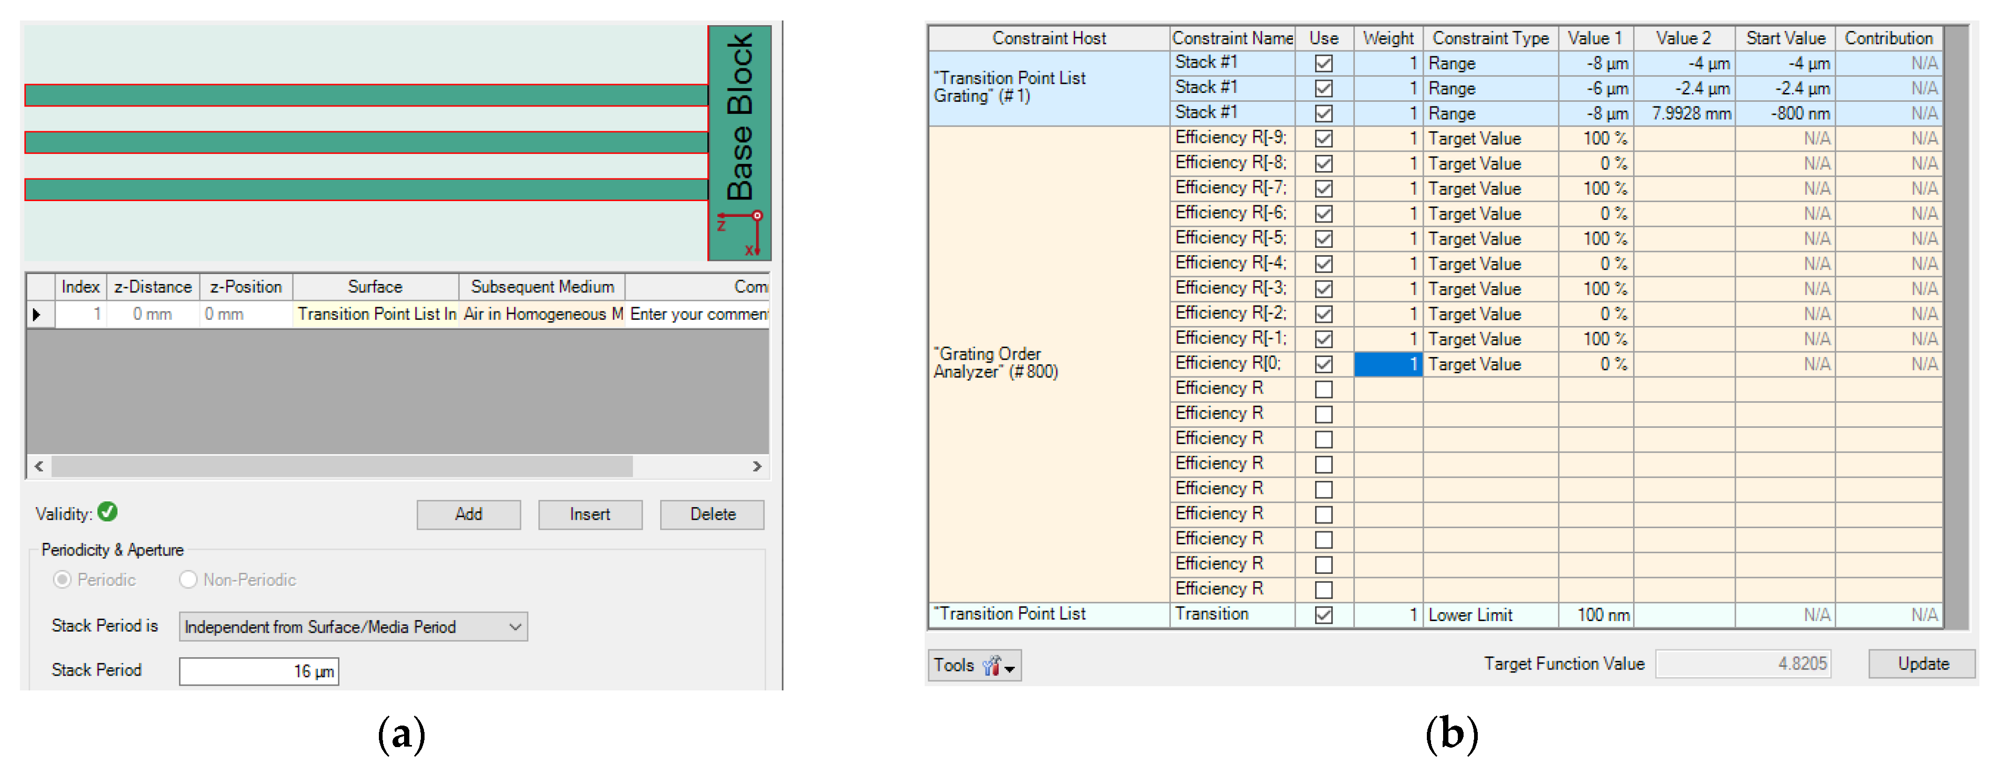
Task: Disable Transition lower limit constraint checkbox
Action: [1323, 614]
